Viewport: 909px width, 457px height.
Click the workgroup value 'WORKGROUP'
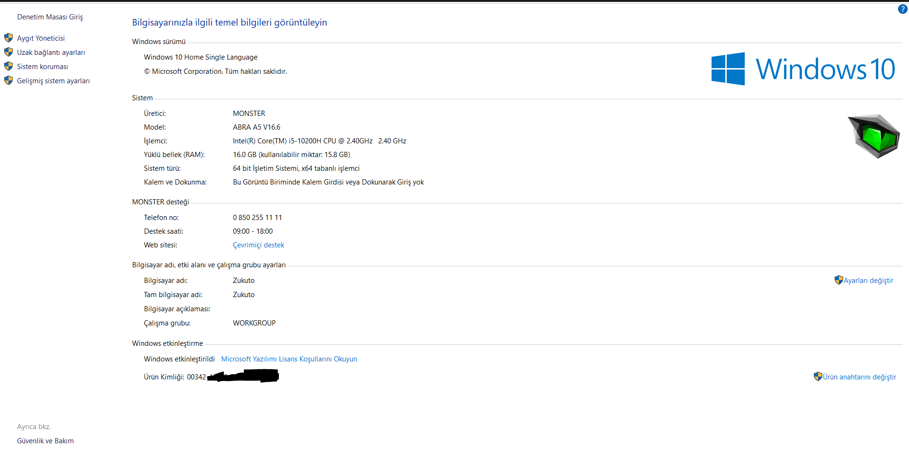(x=254, y=323)
